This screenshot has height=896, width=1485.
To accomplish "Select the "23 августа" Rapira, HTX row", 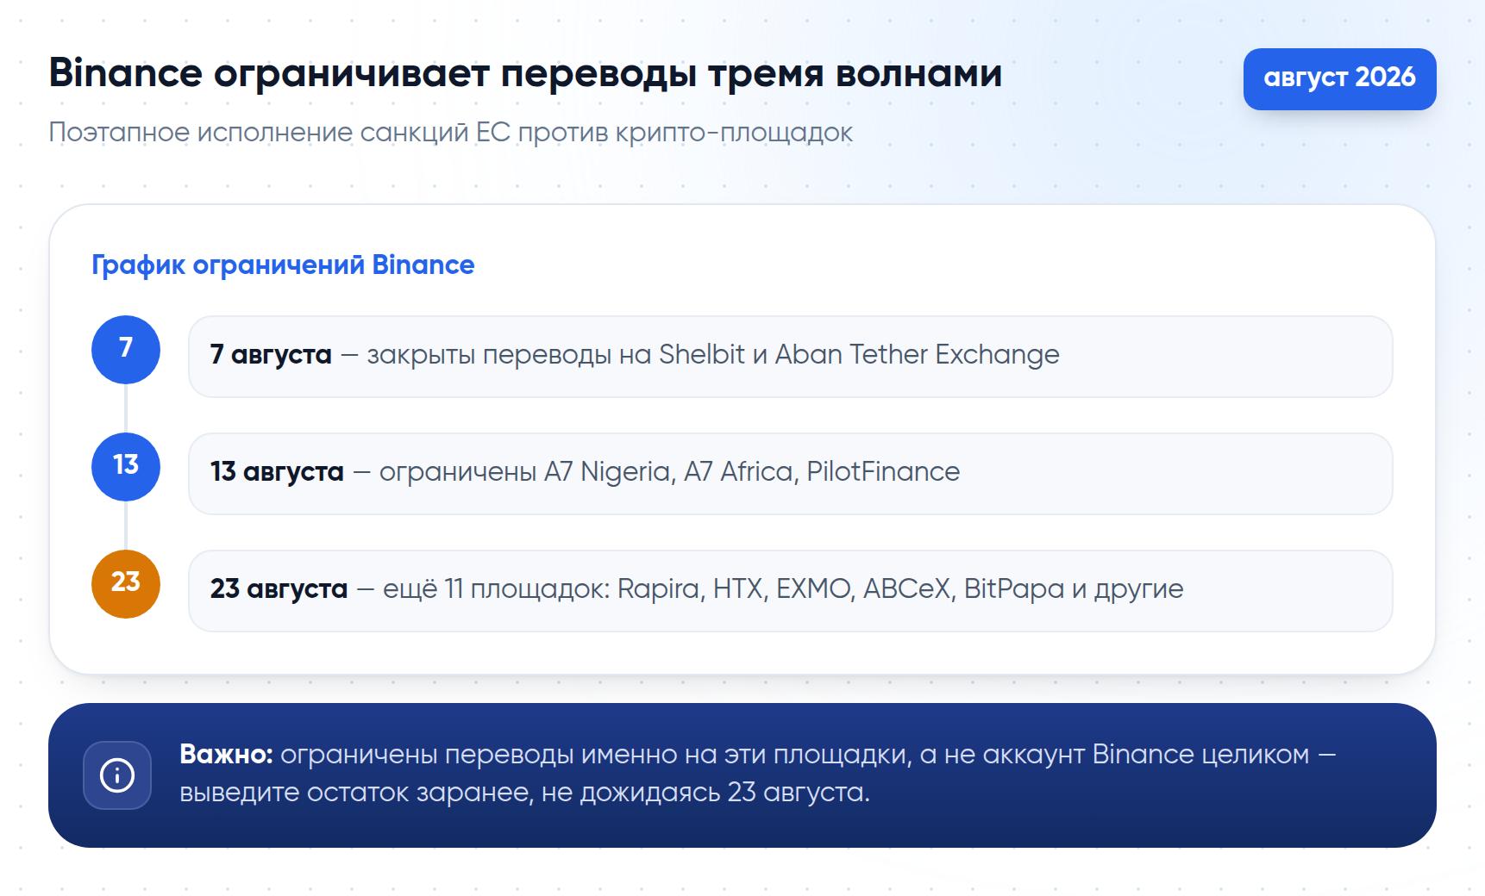I will coord(790,591).
